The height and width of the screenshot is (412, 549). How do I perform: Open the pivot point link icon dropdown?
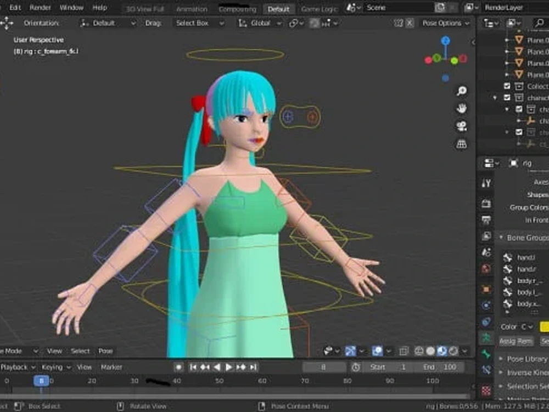click(x=296, y=23)
